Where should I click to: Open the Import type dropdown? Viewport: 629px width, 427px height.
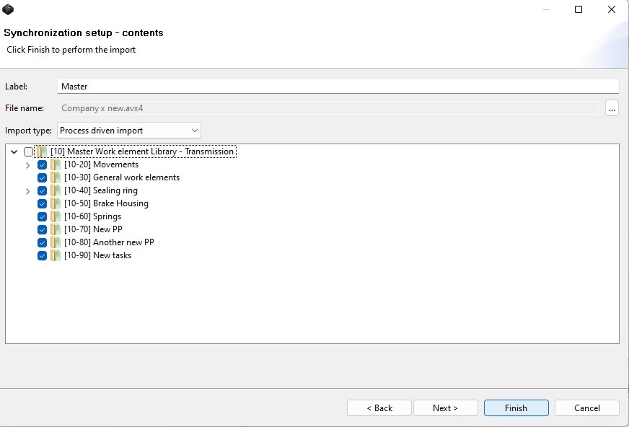[128, 131]
